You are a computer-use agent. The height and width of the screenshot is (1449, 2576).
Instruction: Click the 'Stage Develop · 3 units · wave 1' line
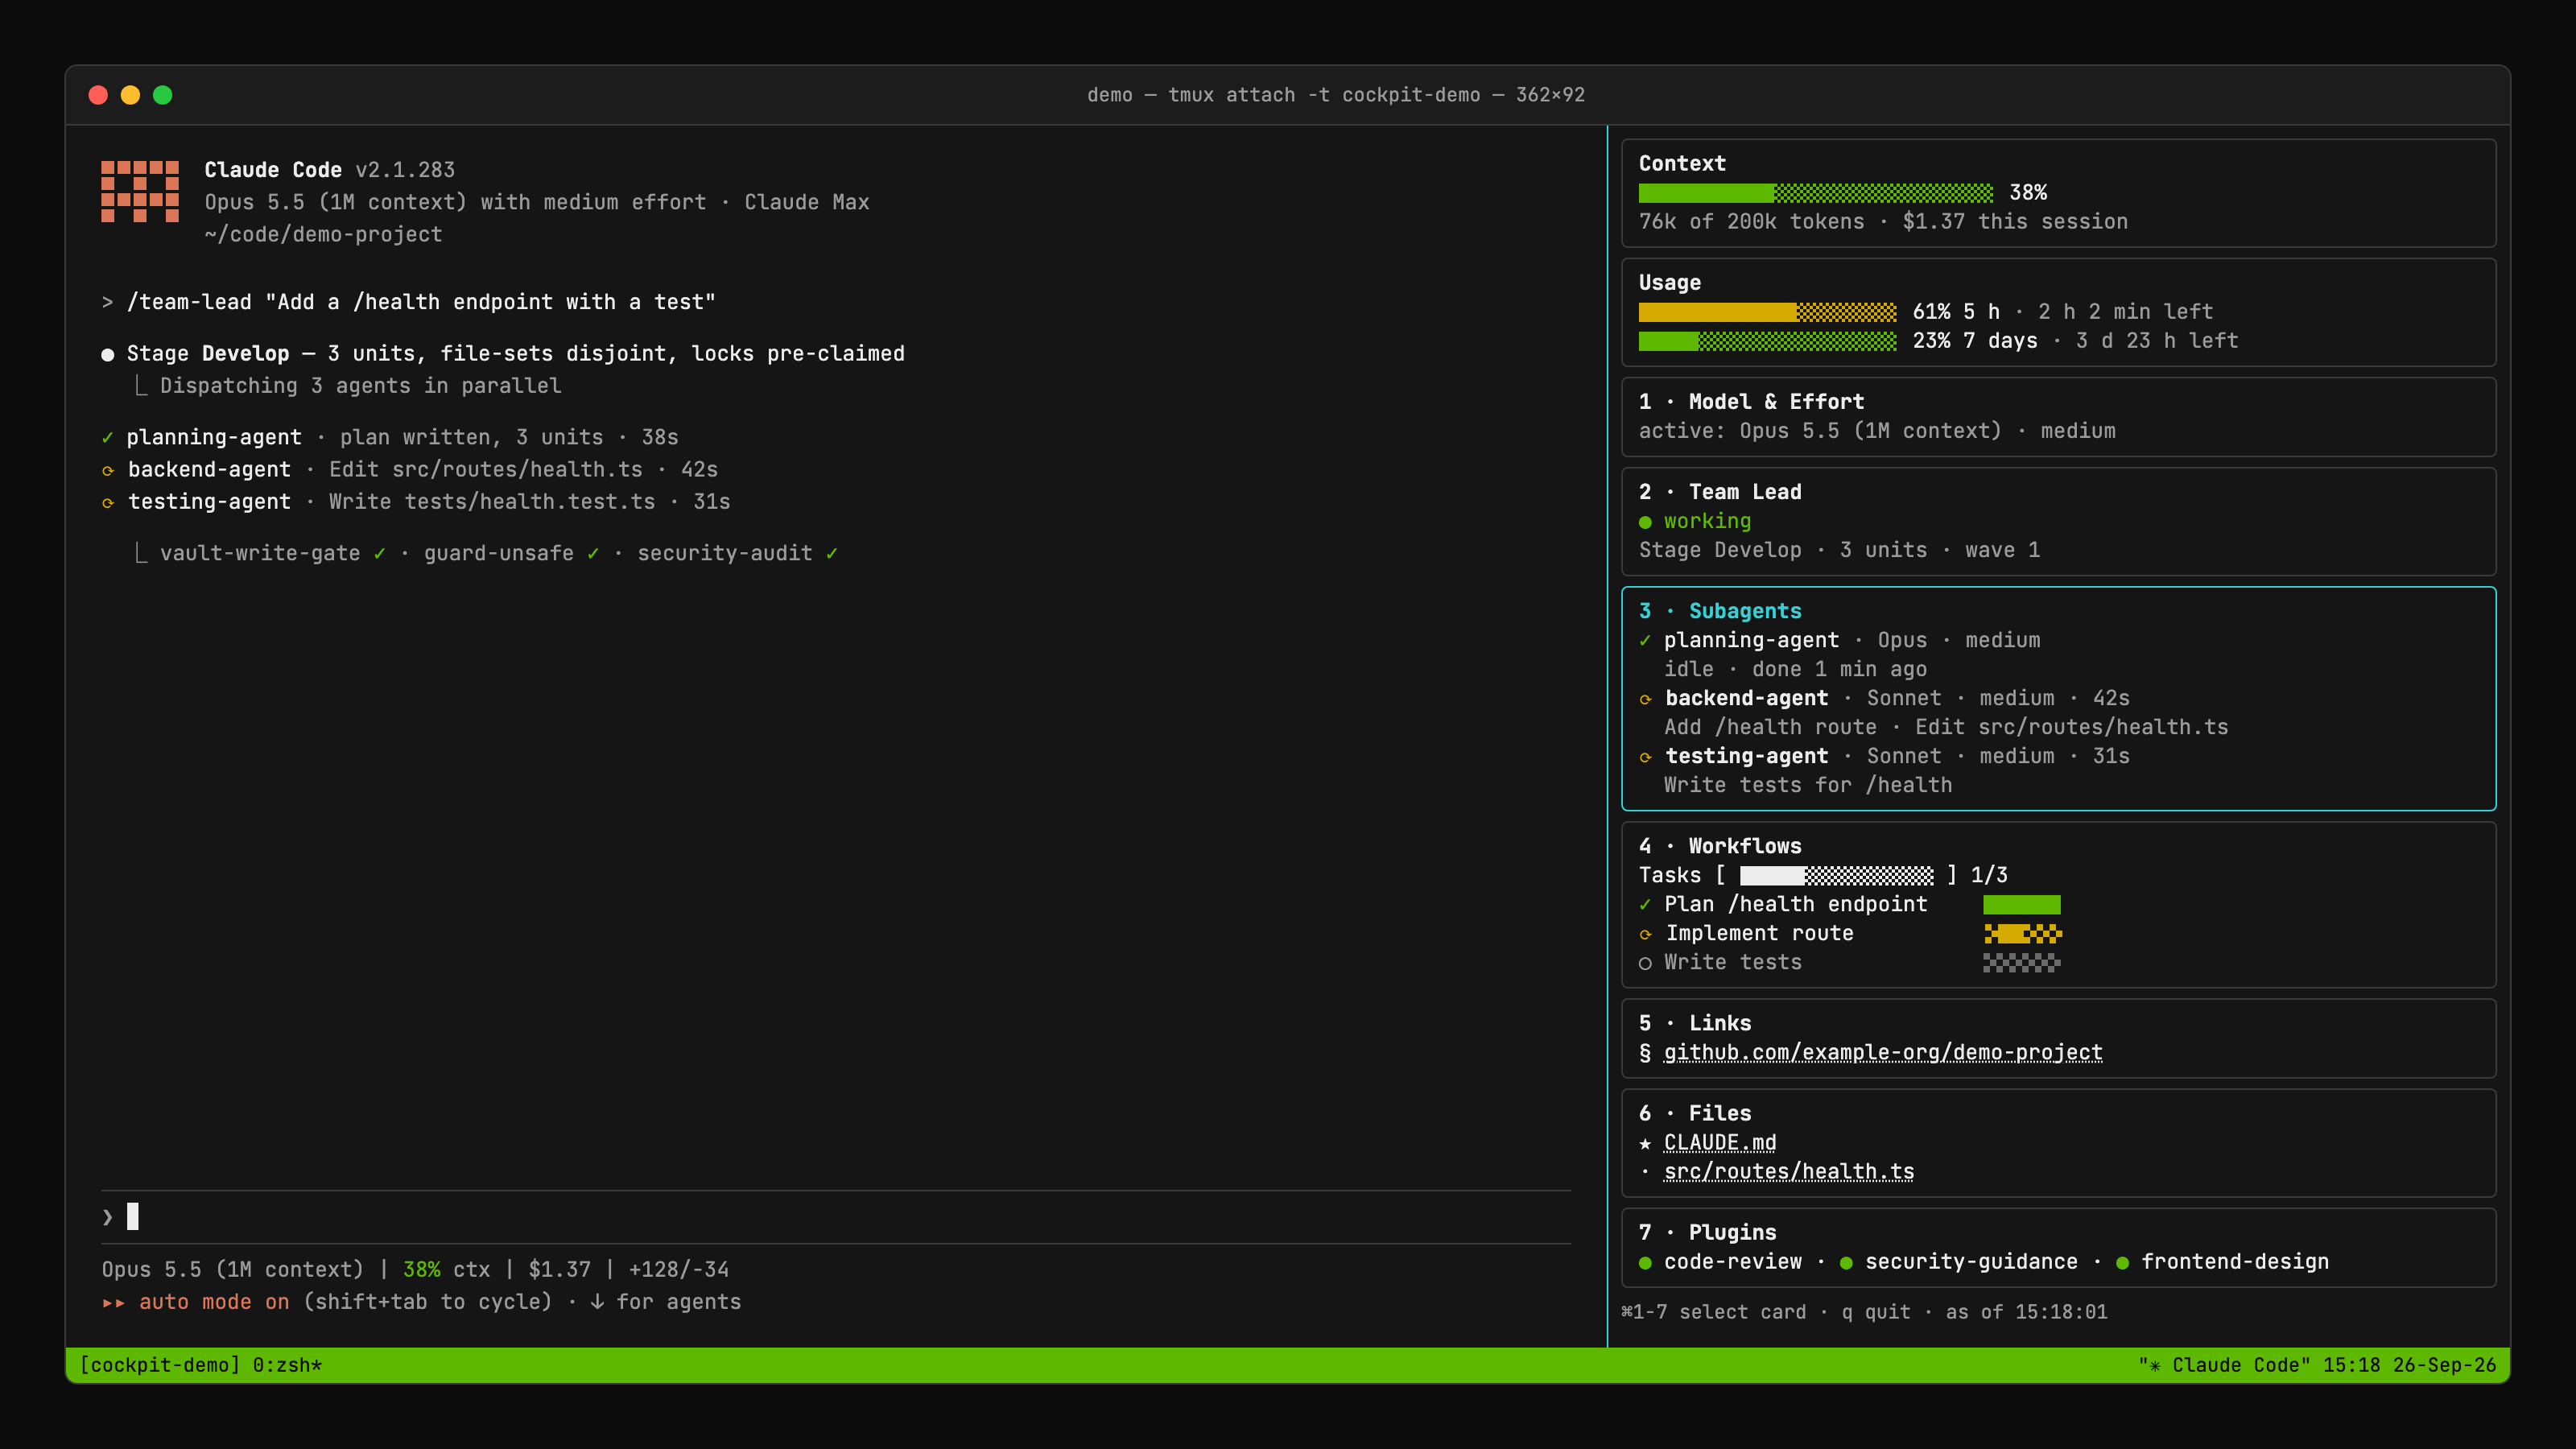(x=1839, y=551)
